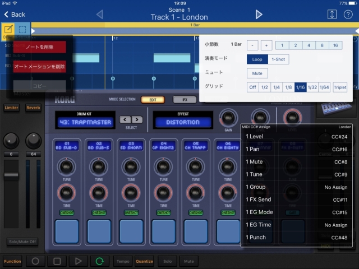The height and width of the screenshot is (269, 359).
Task: Toggle the Triplet grid option
Action: [x=340, y=87]
